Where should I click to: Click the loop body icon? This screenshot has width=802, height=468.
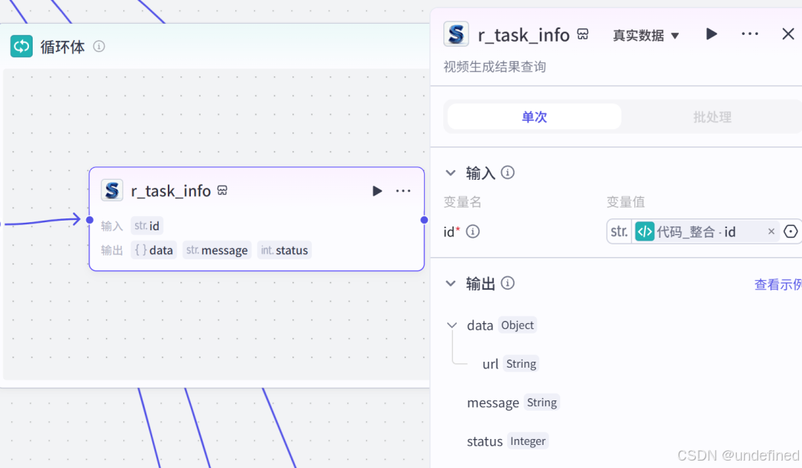pos(22,47)
